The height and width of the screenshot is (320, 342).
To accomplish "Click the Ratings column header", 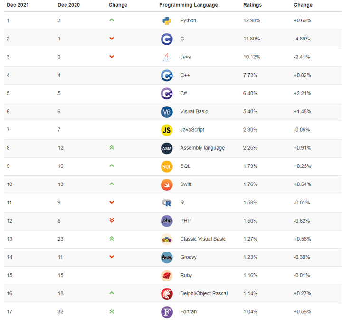I will (x=252, y=5).
